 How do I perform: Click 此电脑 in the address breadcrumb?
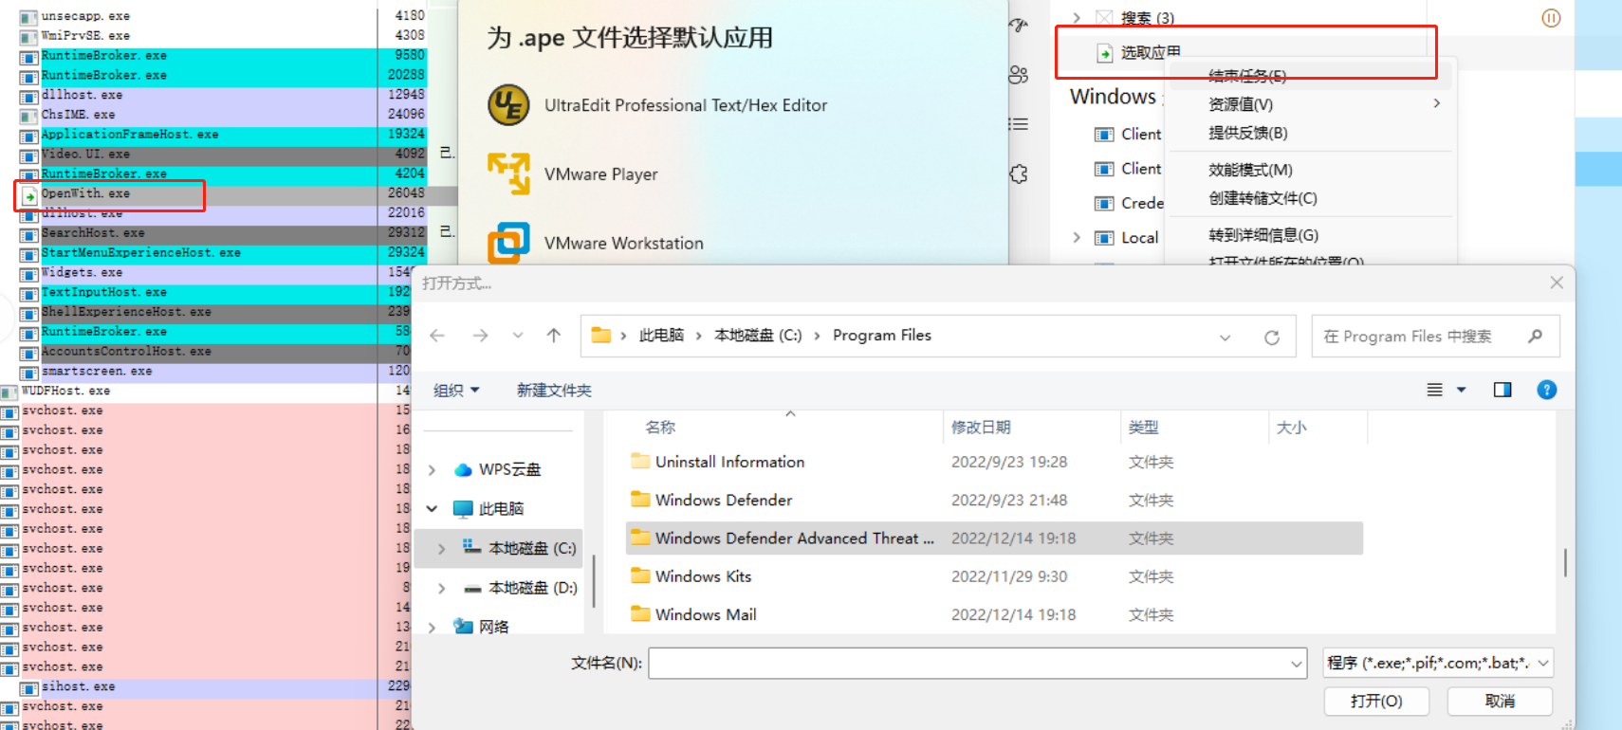(661, 336)
